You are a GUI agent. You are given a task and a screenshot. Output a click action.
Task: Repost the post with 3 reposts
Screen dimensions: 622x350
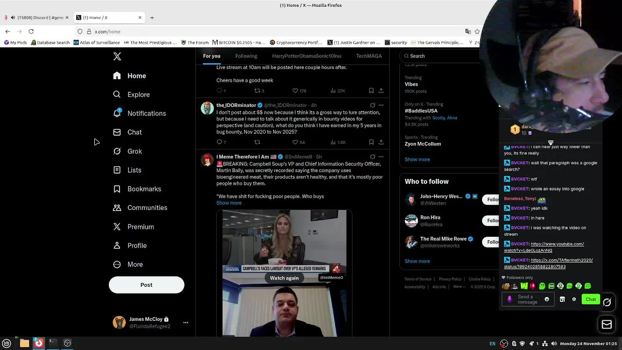[257, 90]
